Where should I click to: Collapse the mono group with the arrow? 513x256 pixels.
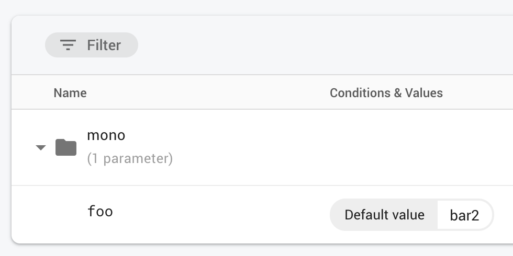click(x=41, y=148)
